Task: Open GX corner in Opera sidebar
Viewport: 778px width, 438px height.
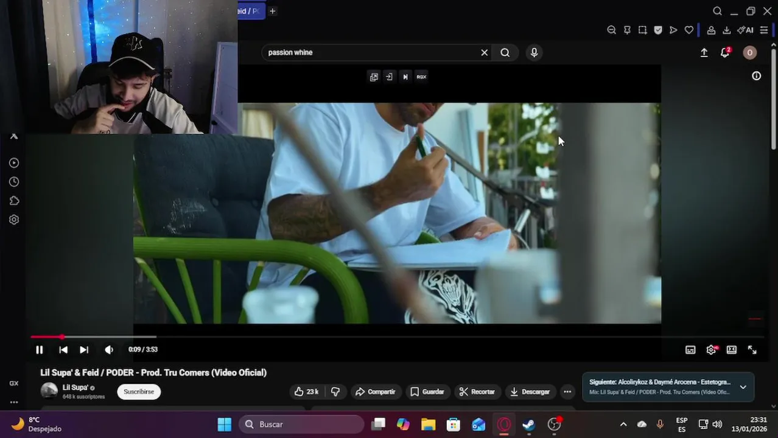Action: (14, 383)
